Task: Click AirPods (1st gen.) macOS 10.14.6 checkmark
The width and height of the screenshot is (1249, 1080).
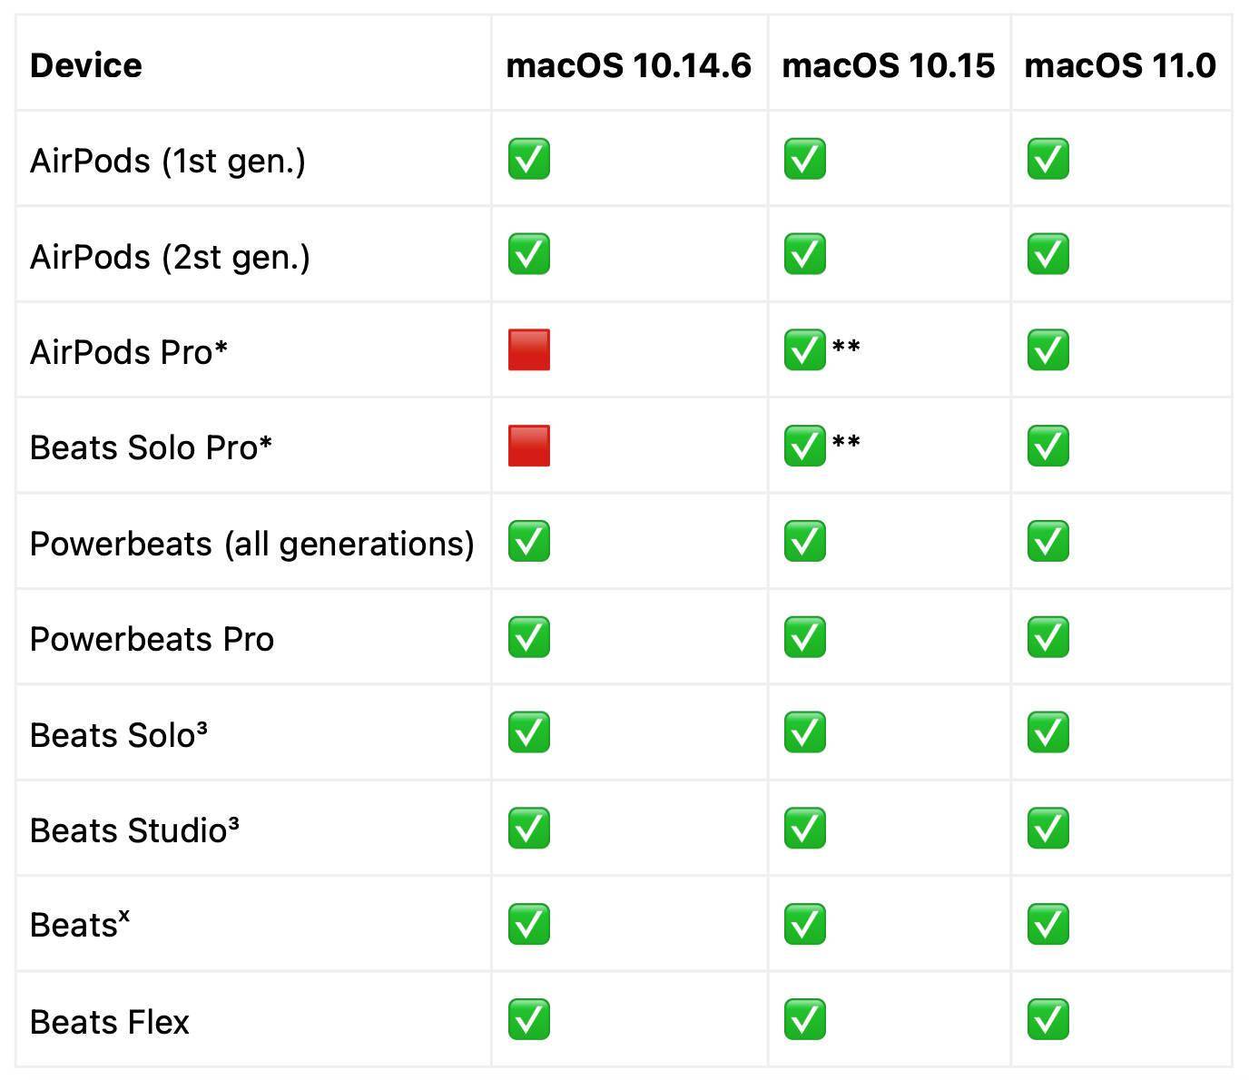Action: coord(528,159)
